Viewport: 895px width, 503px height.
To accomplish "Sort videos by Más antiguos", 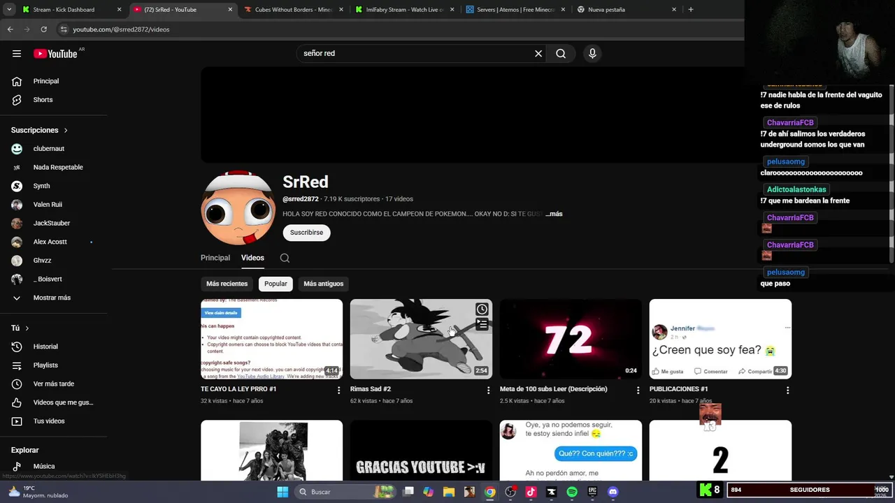I will [324, 284].
